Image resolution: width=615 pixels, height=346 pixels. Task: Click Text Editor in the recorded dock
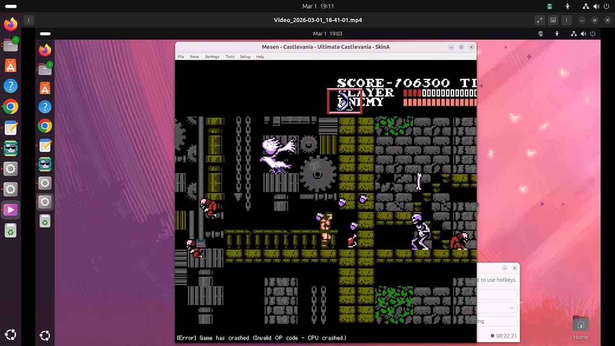click(x=45, y=145)
